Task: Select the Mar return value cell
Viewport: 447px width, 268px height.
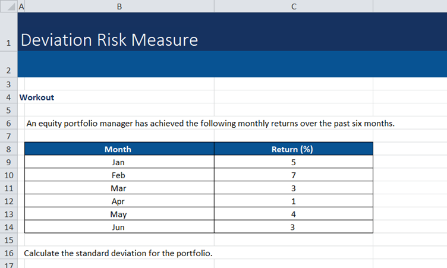Action: coord(293,188)
